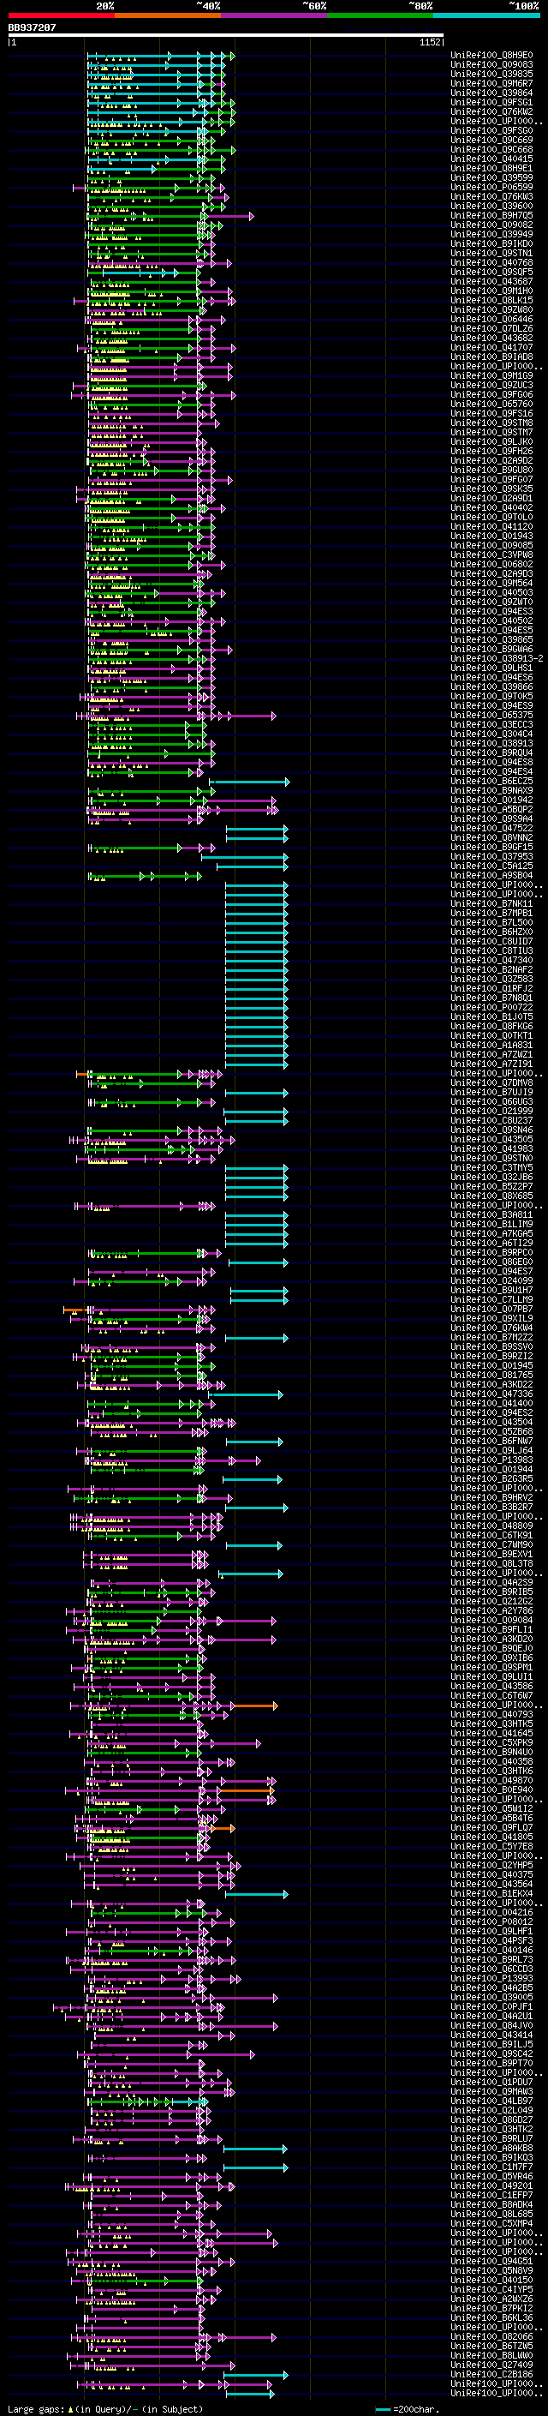The height and width of the screenshot is (2416, 548).
Task: Select hit label UniRef100_B1J0T5
Action: 491,1016
